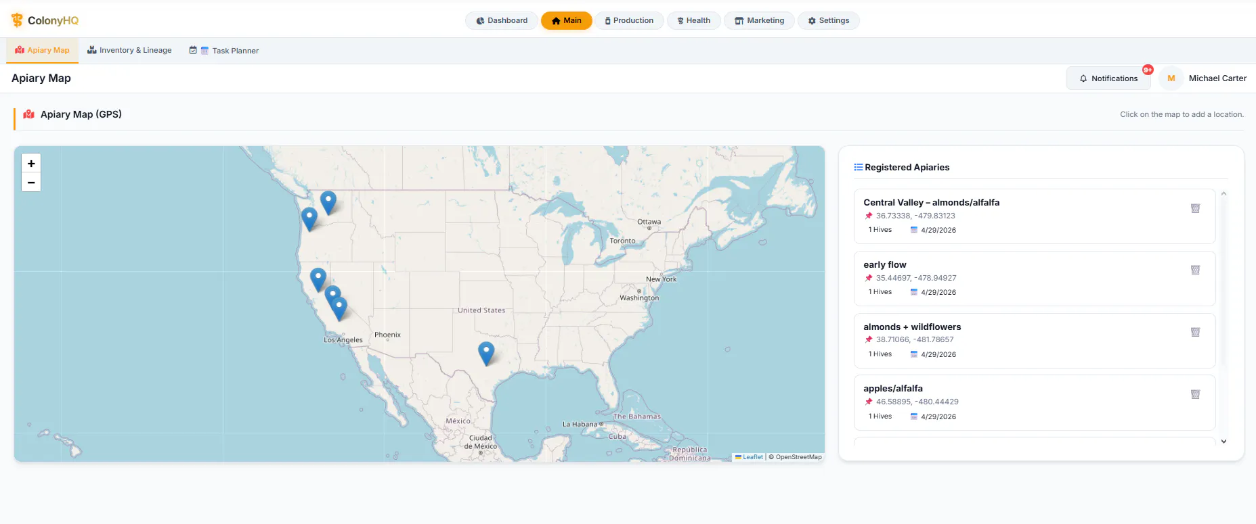Select the northernmost Washington map pin

pos(328,203)
